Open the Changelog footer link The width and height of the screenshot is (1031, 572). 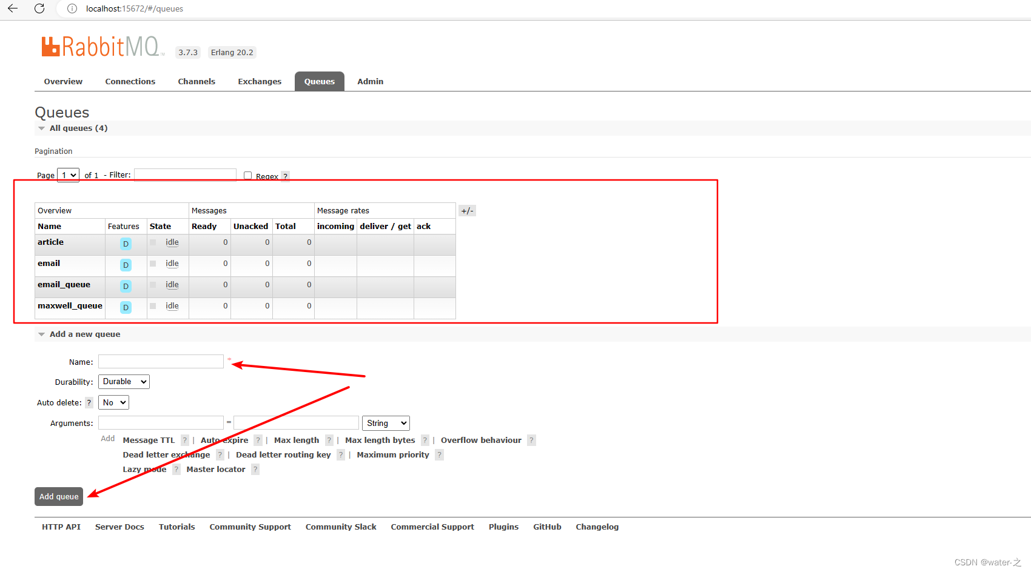click(x=597, y=527)
